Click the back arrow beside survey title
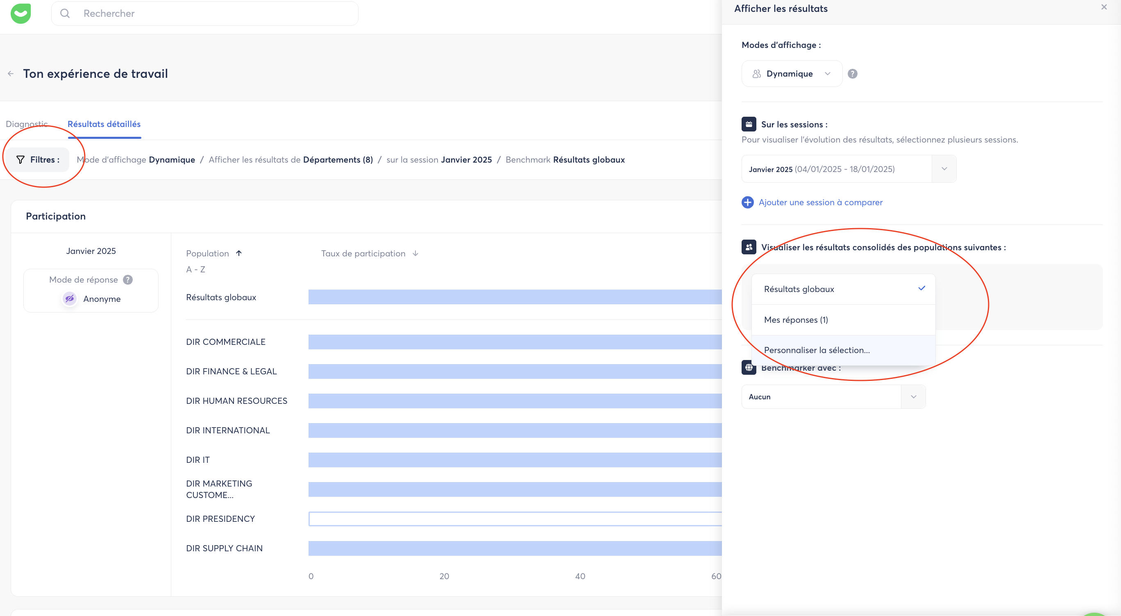 (10, 74)
